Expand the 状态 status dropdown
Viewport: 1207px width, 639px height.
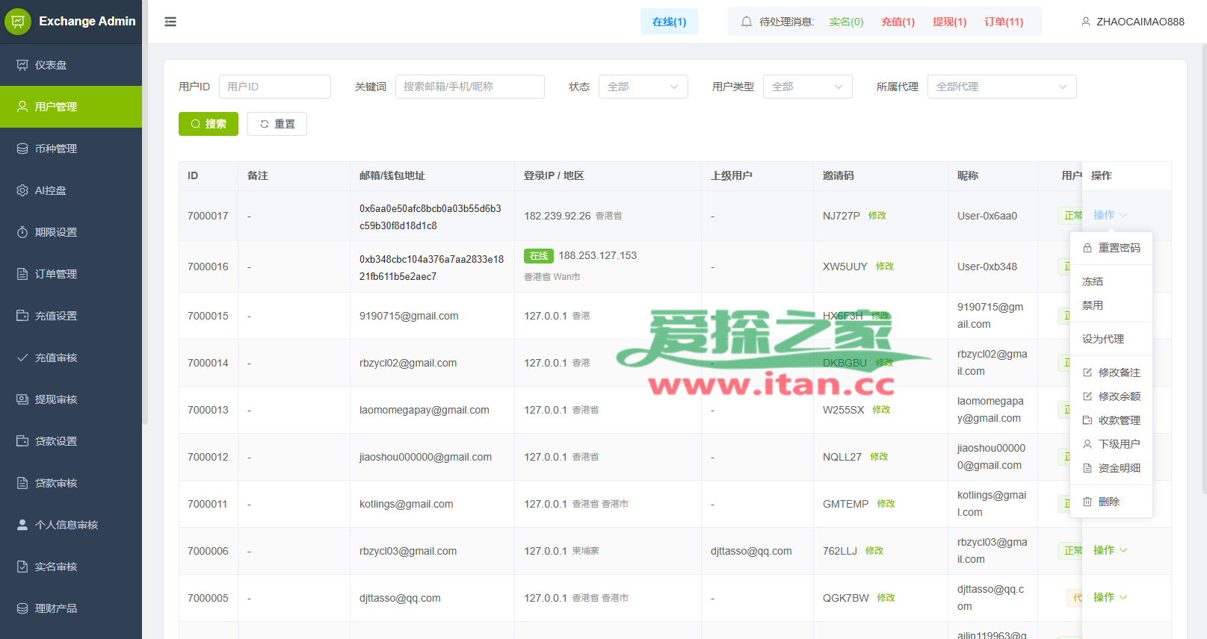[x=643, y=87]
